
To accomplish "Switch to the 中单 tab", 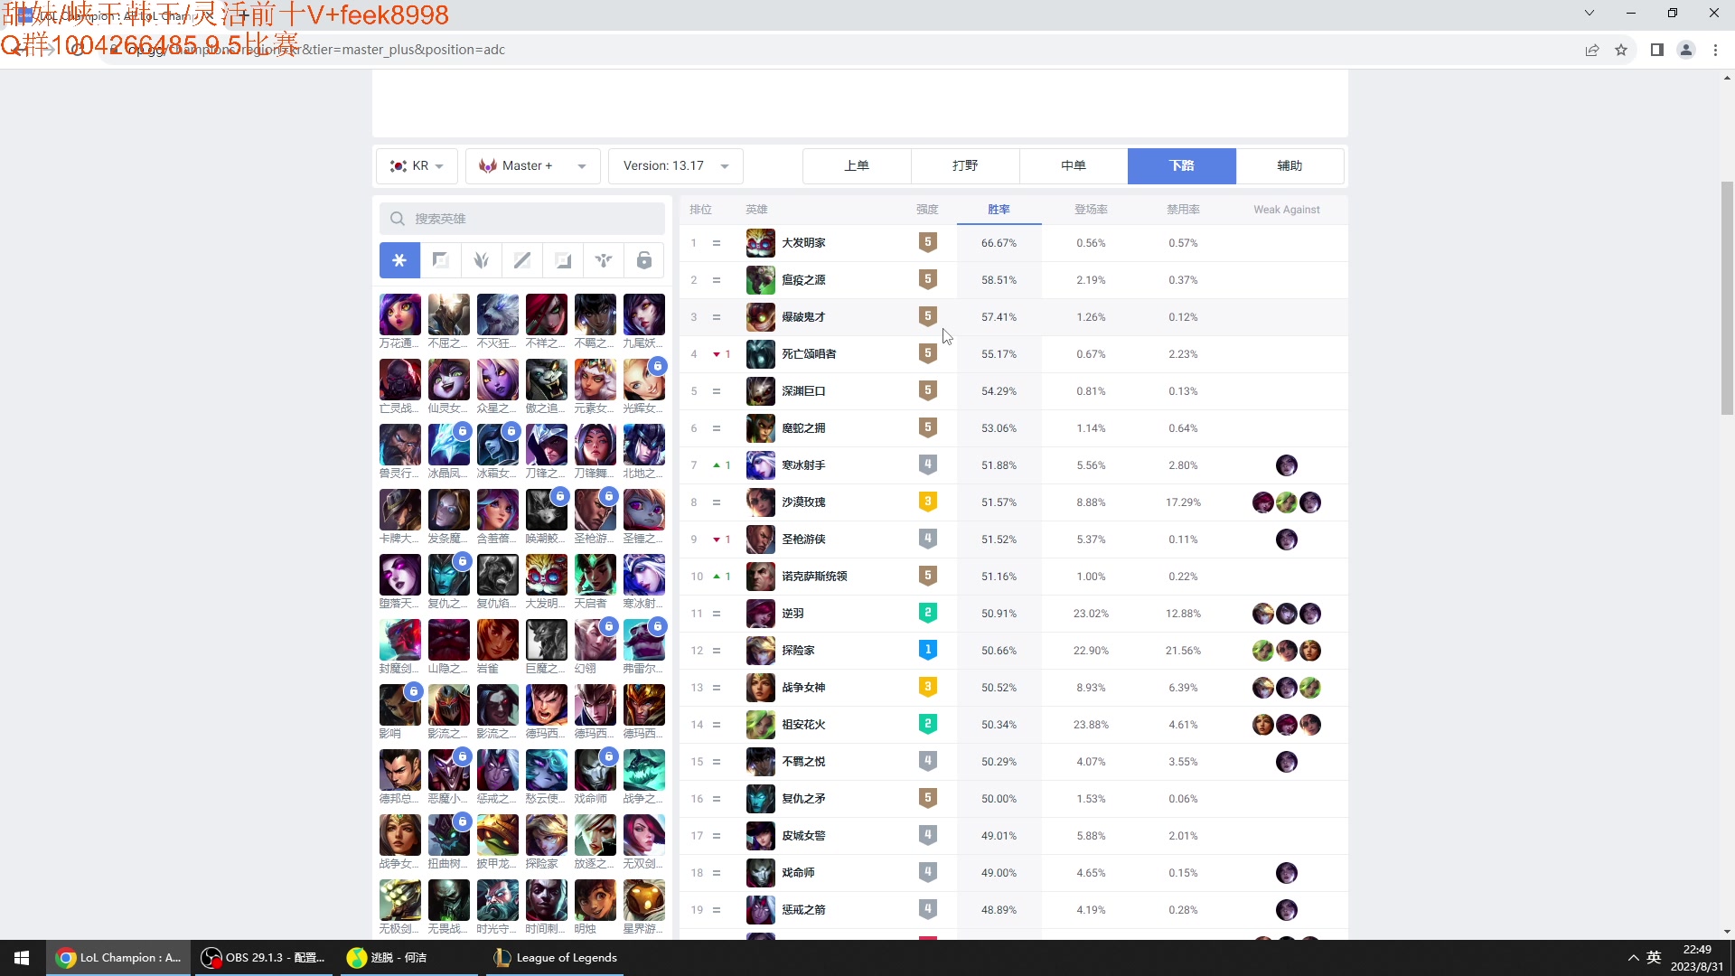I will tap(1074, 166).
